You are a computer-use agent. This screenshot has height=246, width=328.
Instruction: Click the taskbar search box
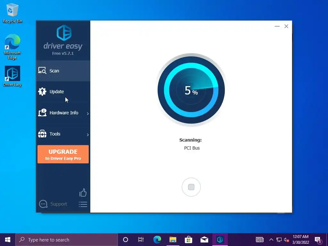(x=67, y=240)
